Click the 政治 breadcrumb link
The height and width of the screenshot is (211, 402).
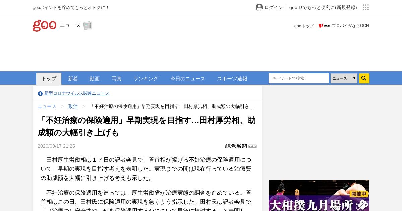(73, 106)
